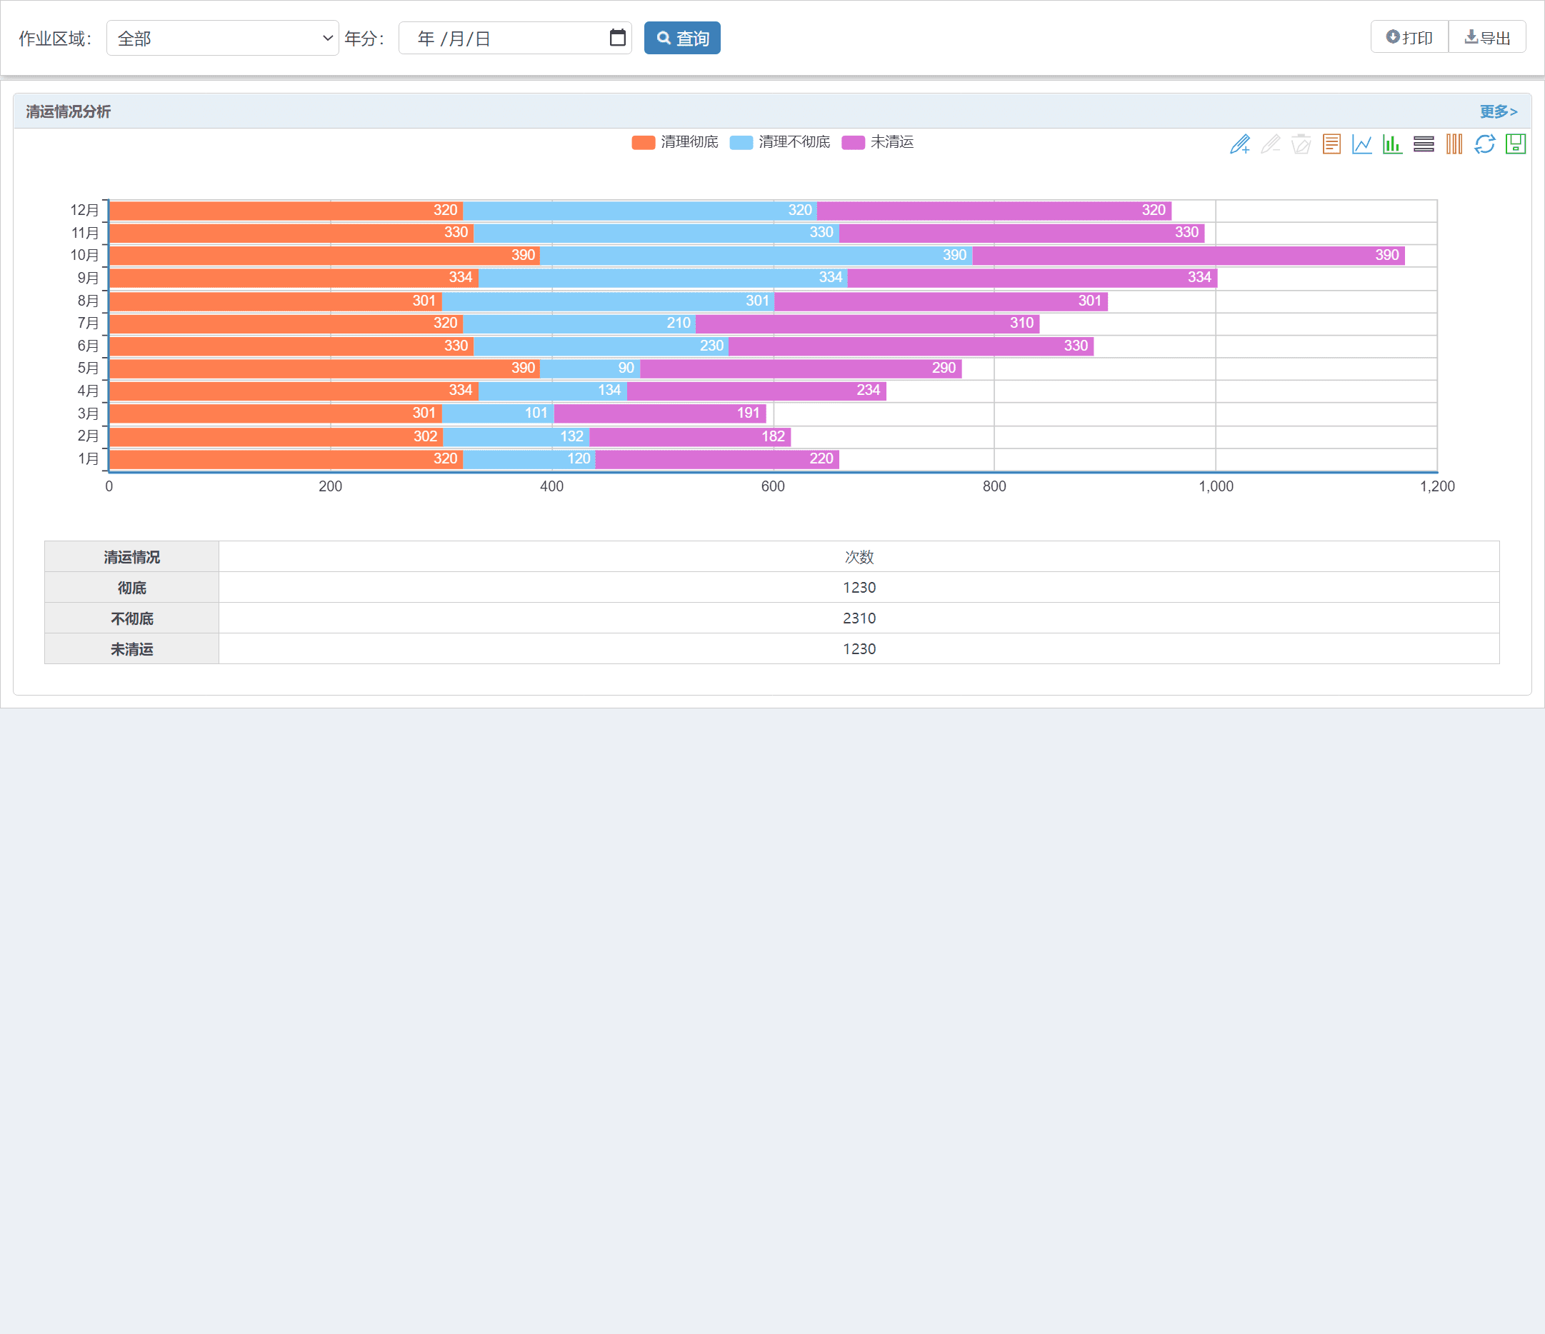The image size is (1545, 1334).
Task: Click the October 未清运 390 bar
Action: tap(1188, 255)
